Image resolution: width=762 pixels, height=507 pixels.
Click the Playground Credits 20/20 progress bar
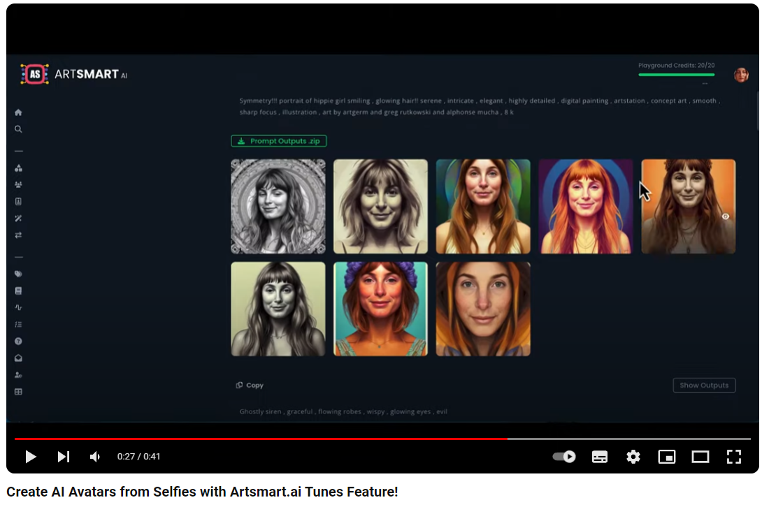point(677,75)
